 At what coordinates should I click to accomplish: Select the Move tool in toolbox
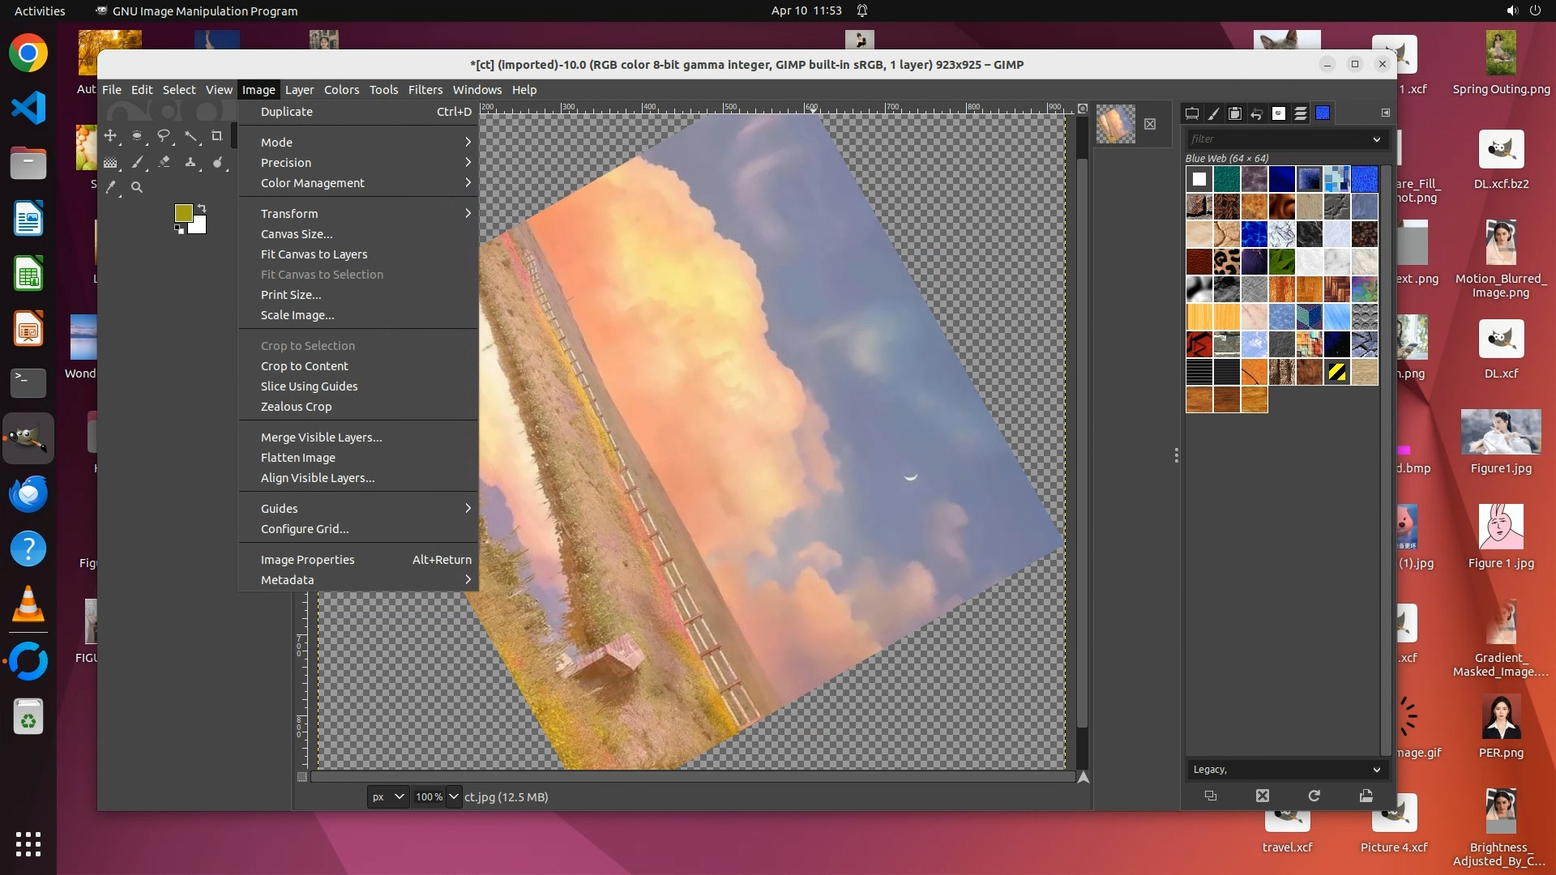click(110, 136)
